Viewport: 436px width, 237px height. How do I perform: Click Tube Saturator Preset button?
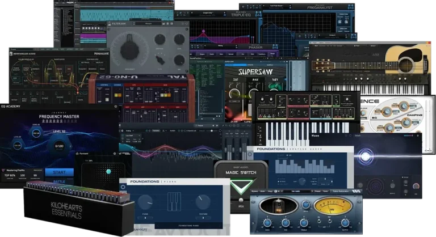[x=317, y=192]
